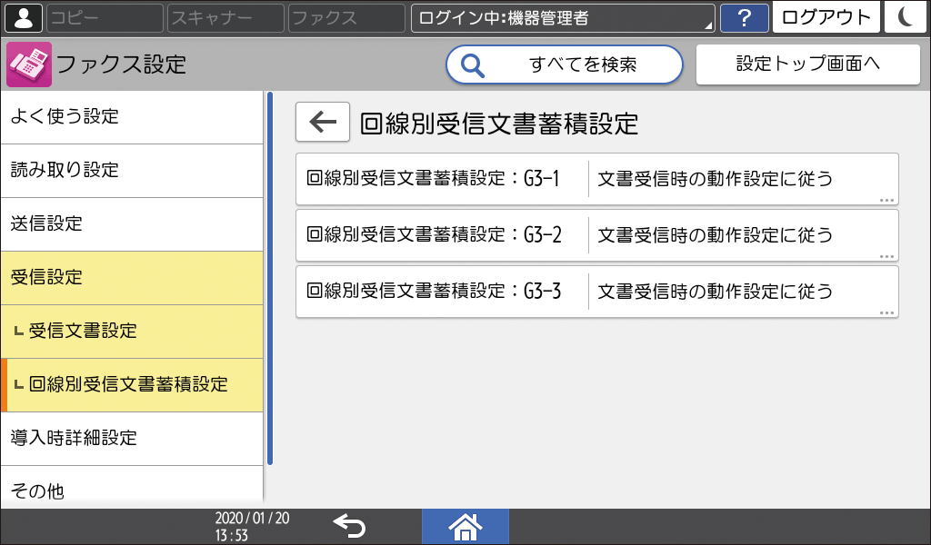Enable dark mode with the moon icon
Screen dimensions: 931x545
click(x=907, y=17)
